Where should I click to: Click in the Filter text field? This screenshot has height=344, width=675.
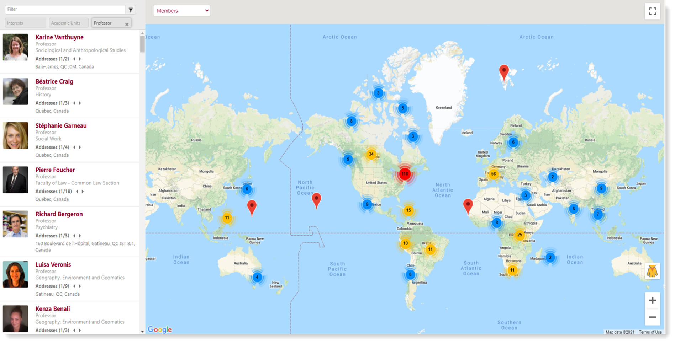pyautogui.click(x=65, y=10)
